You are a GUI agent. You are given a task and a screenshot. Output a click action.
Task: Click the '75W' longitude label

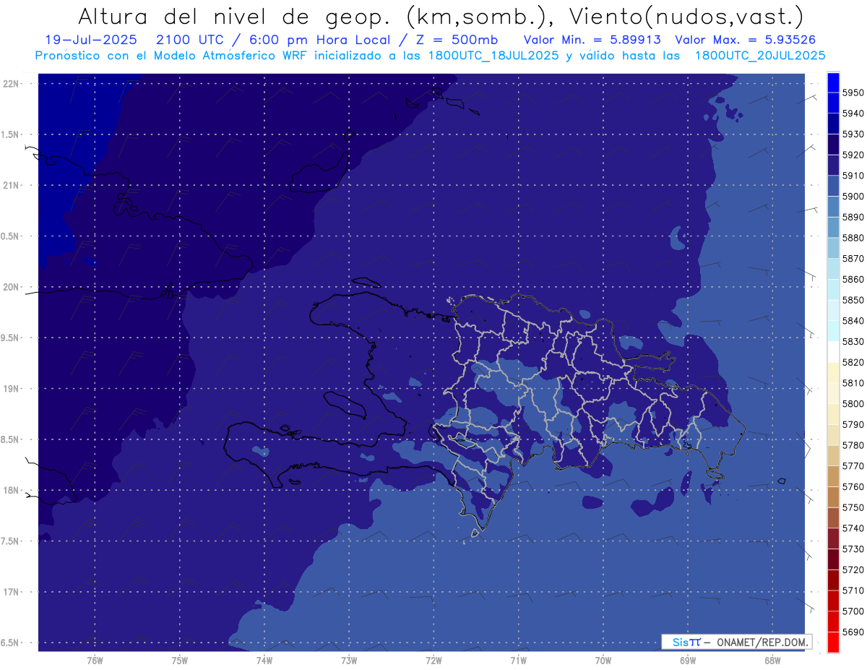(x=180, y=661)
